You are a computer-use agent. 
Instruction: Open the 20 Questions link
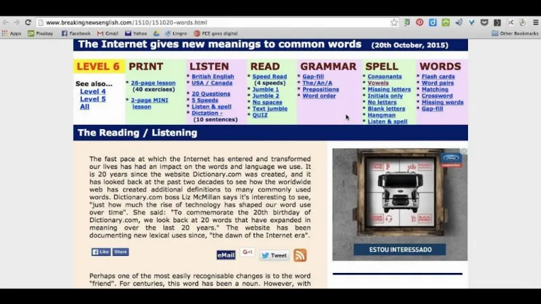click(211, 94)
